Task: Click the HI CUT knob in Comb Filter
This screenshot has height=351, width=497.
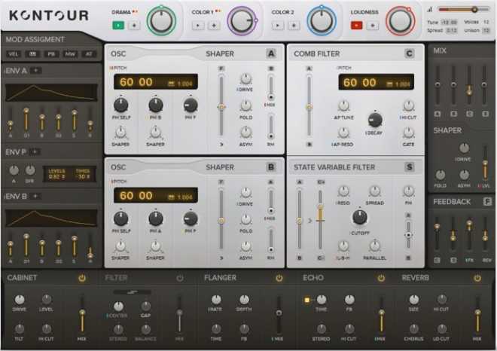Action: [409, 105]
